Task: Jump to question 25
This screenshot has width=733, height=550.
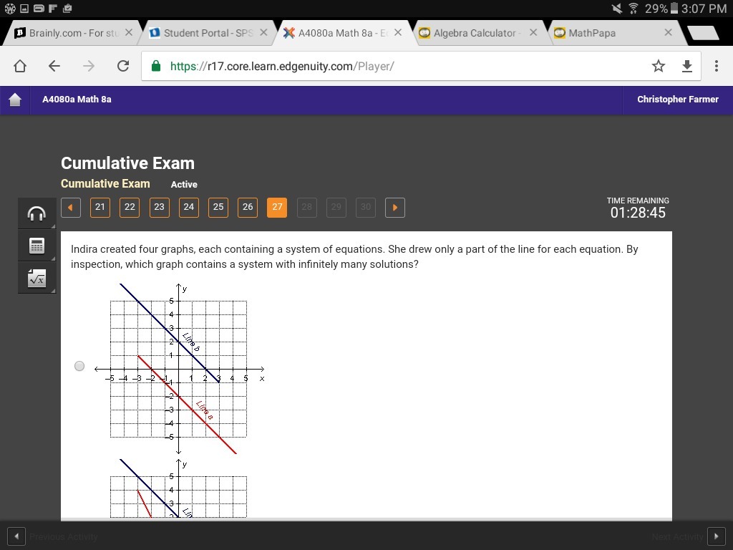Action: (218, 208)
